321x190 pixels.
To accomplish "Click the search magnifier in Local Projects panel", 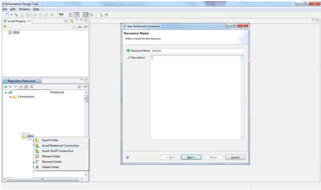I will point(74,27).
